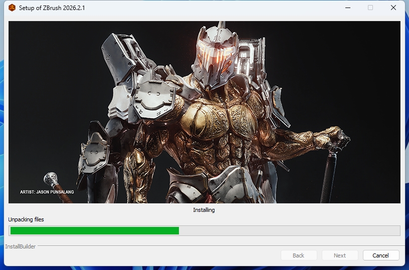
Task: Click the disabled maximize button
Action: (x=370, y=8)
